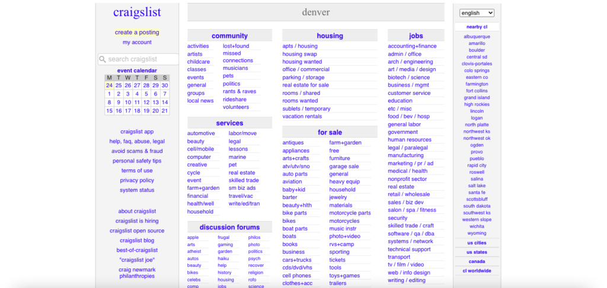
Task: Open the english language dropdown
Action: click(x=477, y=13)
